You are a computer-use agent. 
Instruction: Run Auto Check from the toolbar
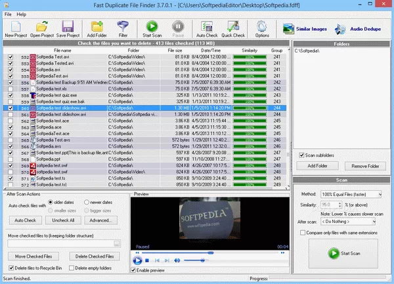tap(207, 29)
